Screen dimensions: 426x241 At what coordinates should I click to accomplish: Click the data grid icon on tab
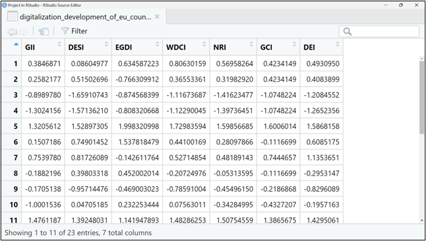pos(13,17)
